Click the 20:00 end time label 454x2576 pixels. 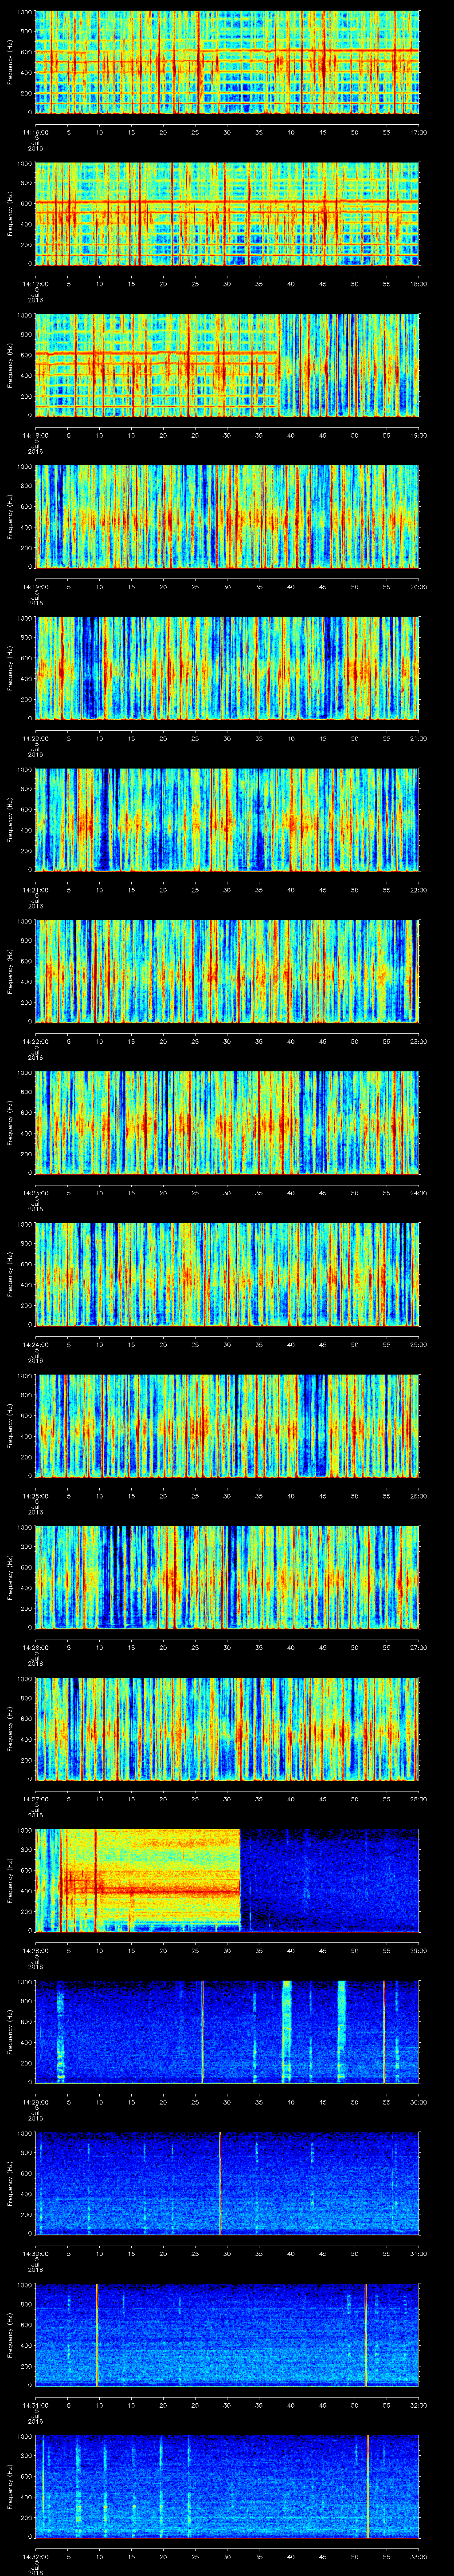point(418,586)
